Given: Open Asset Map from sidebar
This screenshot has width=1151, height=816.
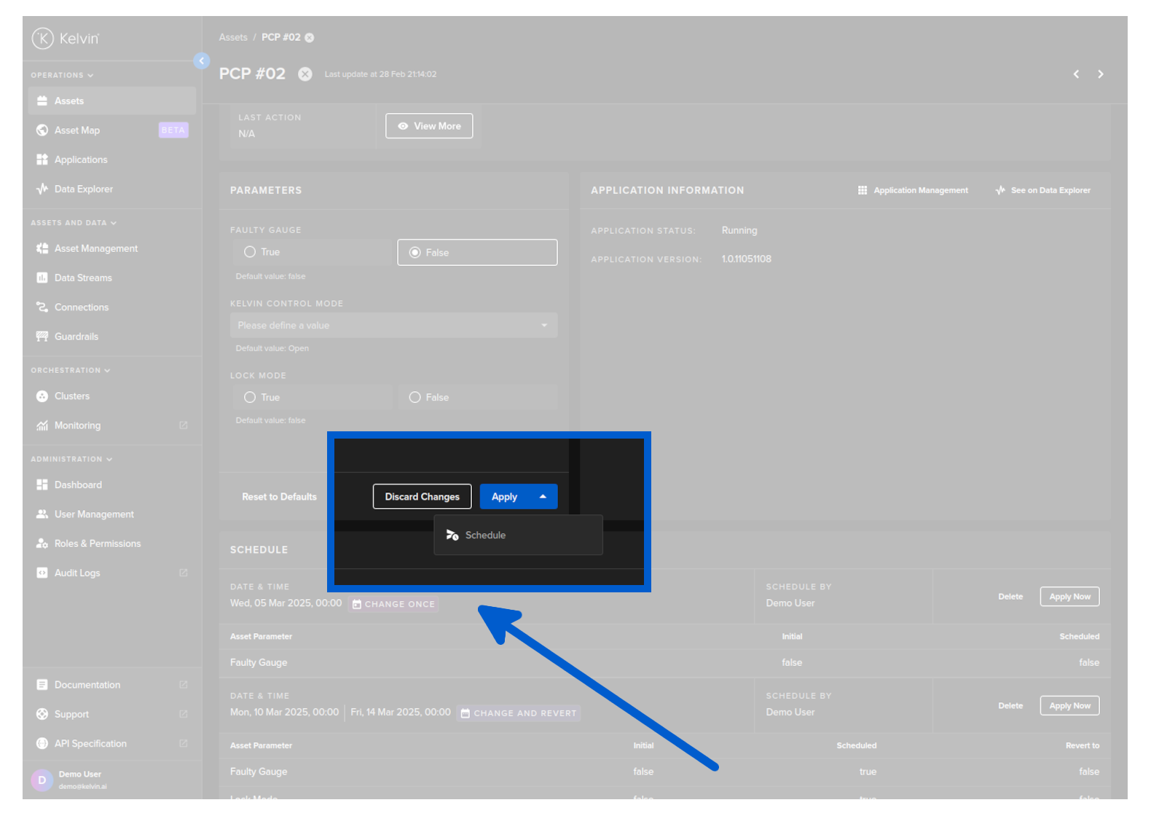Looking at the screenshot, I should pyautogui.click(x=77, y=130).
